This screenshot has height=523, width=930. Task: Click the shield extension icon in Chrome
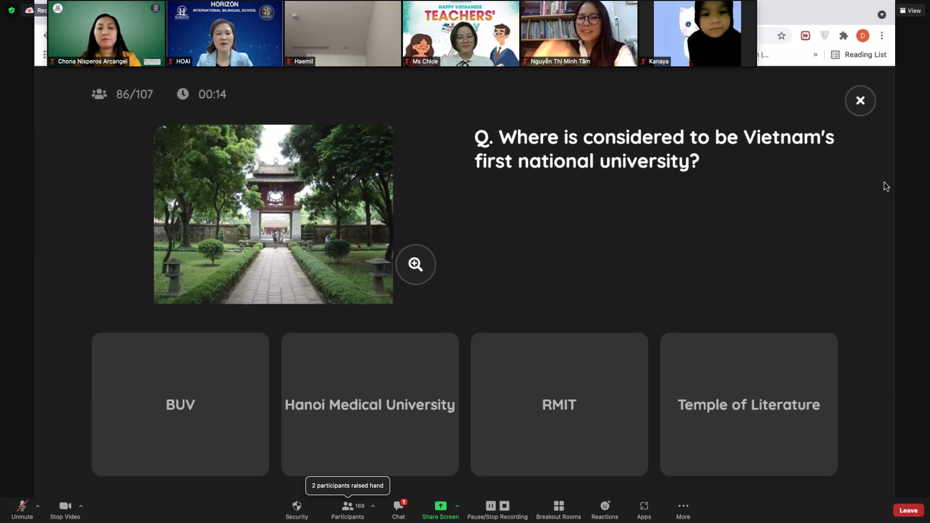[x=824, y=35]
